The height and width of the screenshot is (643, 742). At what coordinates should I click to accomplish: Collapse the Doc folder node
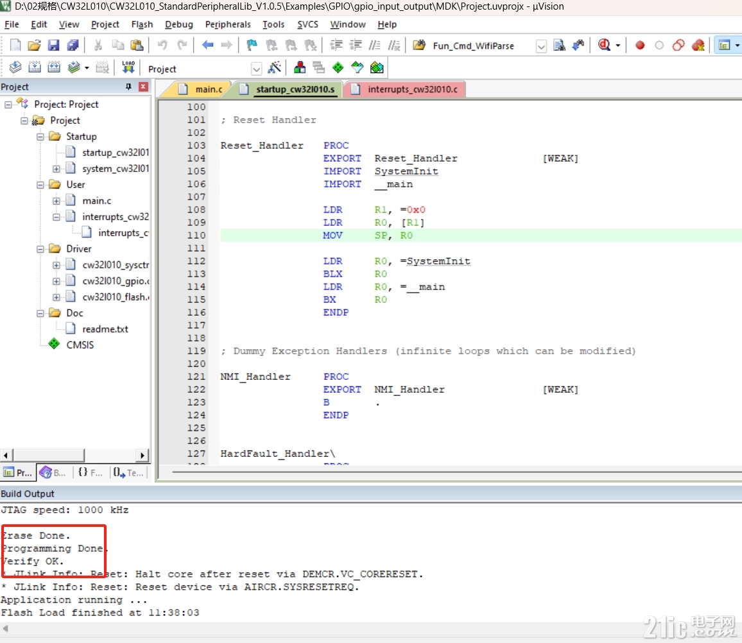40,314
